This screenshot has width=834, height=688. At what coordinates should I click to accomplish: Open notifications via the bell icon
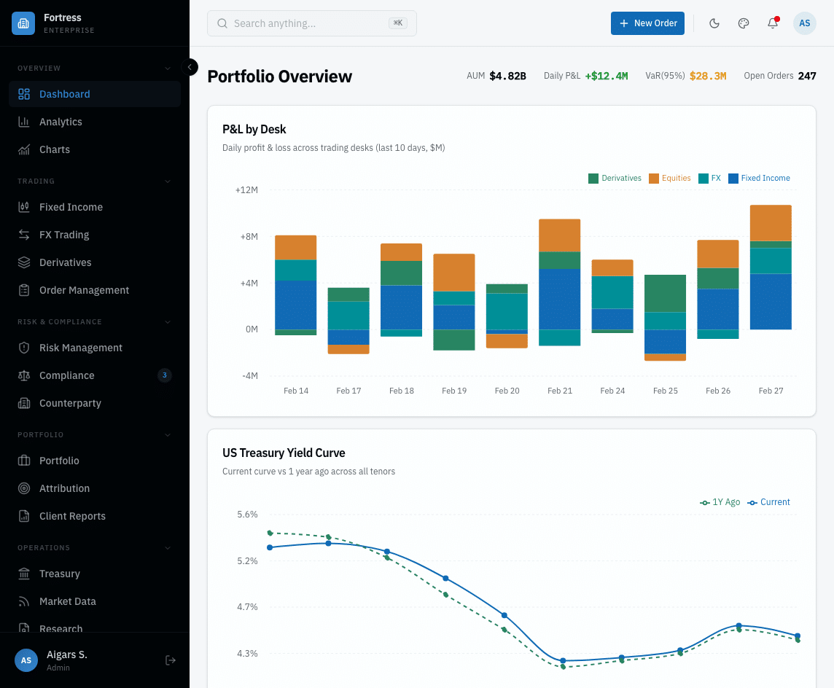(x=772, y=23)
